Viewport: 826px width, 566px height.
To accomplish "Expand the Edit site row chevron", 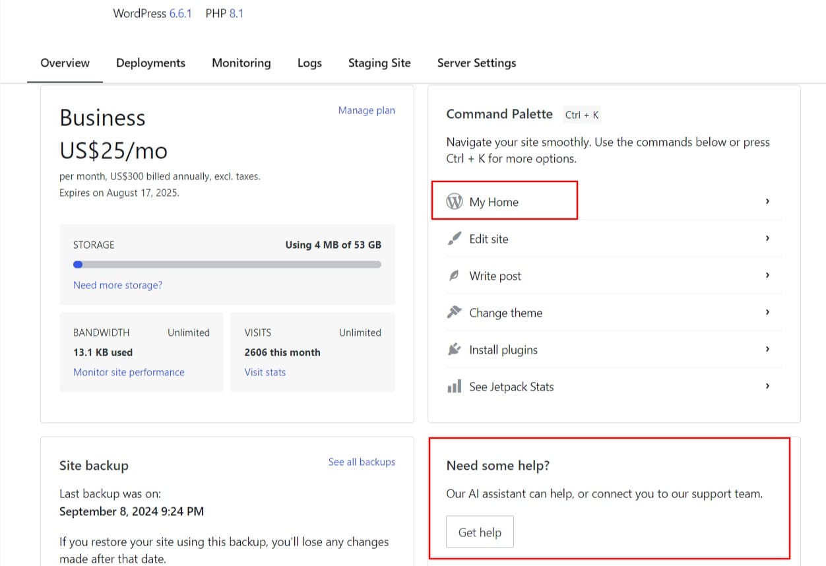I will click(767, 238).
